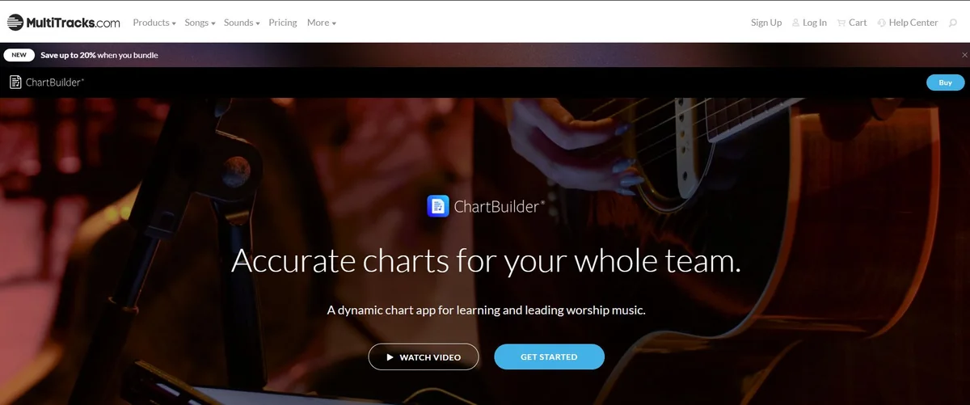The height and width of the screenshot is (405, 970).
Task: Click the NEW badge in promo banner
Action: (x=19, y=55)
